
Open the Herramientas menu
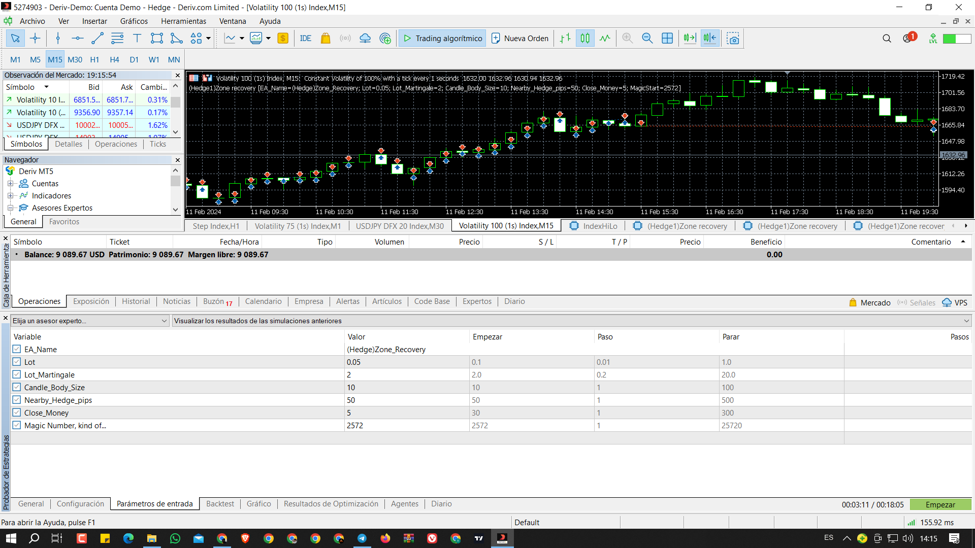pyautogui.click(x=183, y=21)
